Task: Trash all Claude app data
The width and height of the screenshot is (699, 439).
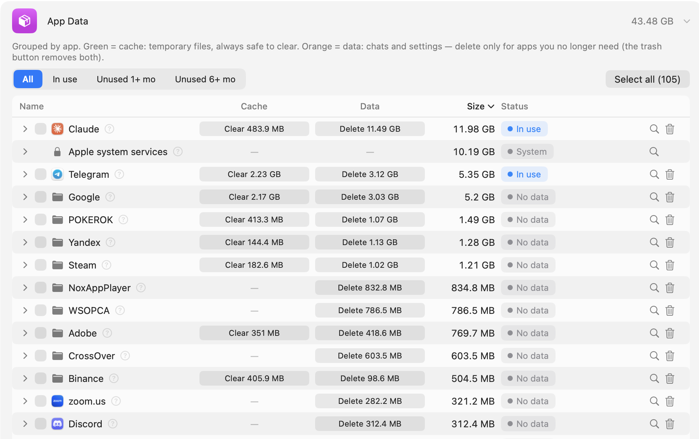Action: tap(670, 129)
